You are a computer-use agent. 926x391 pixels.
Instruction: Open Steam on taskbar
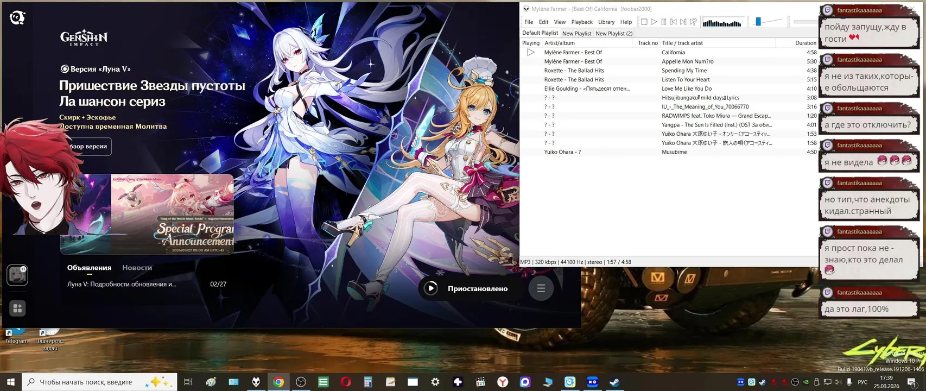point(614,382)
